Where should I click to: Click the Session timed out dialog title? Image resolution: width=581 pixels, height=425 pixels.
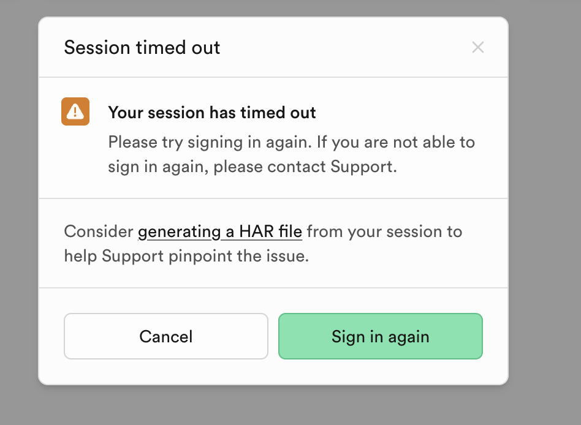pyautogui.click(x=142, y=48)
